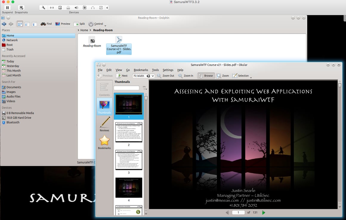Viewport: 346px width, 220px height.
Task: Click Zoom Out in Okular
Action: point(166,76)
